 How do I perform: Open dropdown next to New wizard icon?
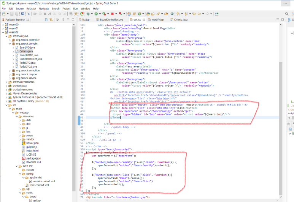click(x=8, y=14)
